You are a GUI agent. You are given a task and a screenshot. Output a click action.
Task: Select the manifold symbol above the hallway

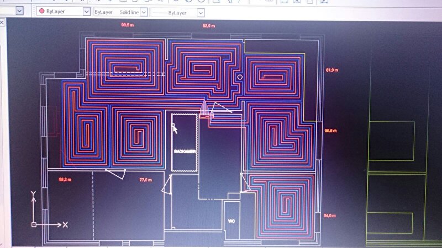207,114
